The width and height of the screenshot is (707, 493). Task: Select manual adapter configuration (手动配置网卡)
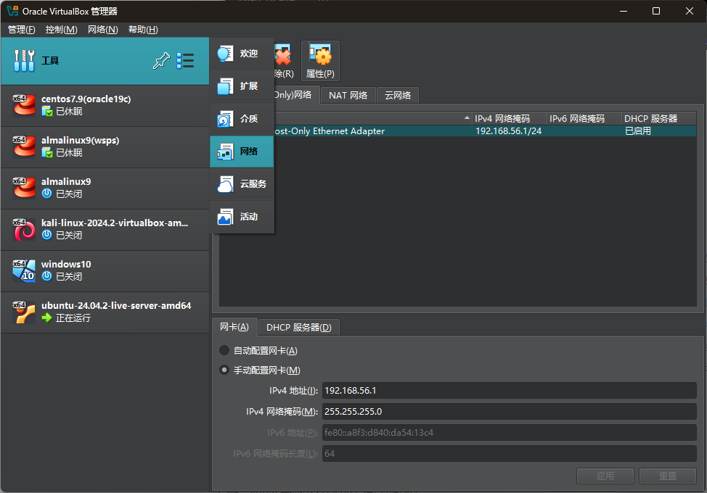(x=225, y=370)
